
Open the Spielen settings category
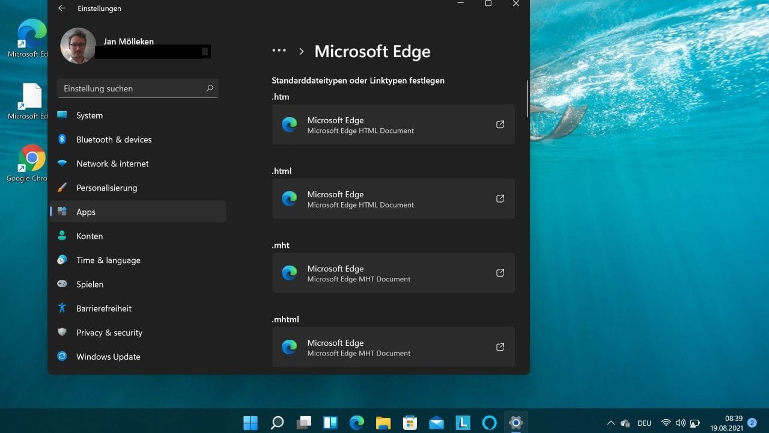tap(138, 284)
